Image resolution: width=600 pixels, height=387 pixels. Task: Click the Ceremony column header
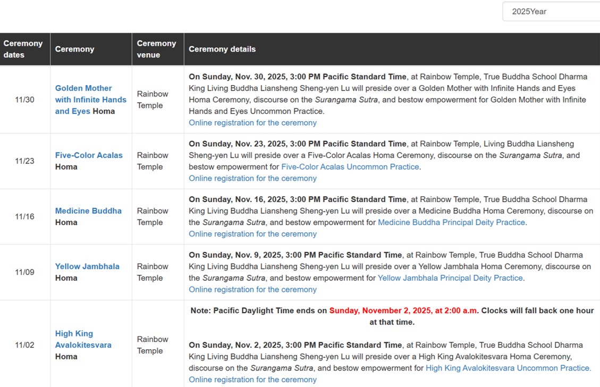pos(74,49)
